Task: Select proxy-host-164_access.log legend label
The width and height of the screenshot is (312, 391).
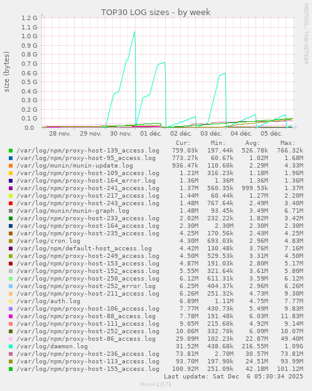Action: 88,226
